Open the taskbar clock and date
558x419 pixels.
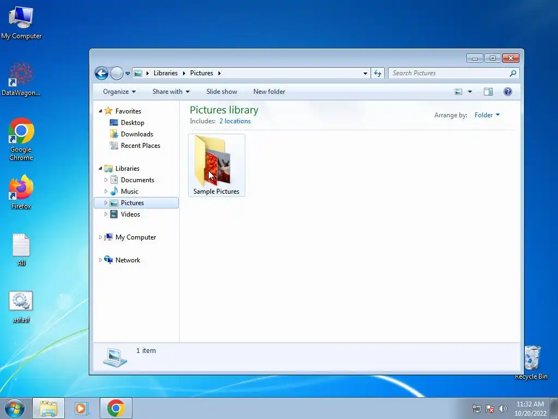click(530, 409)
